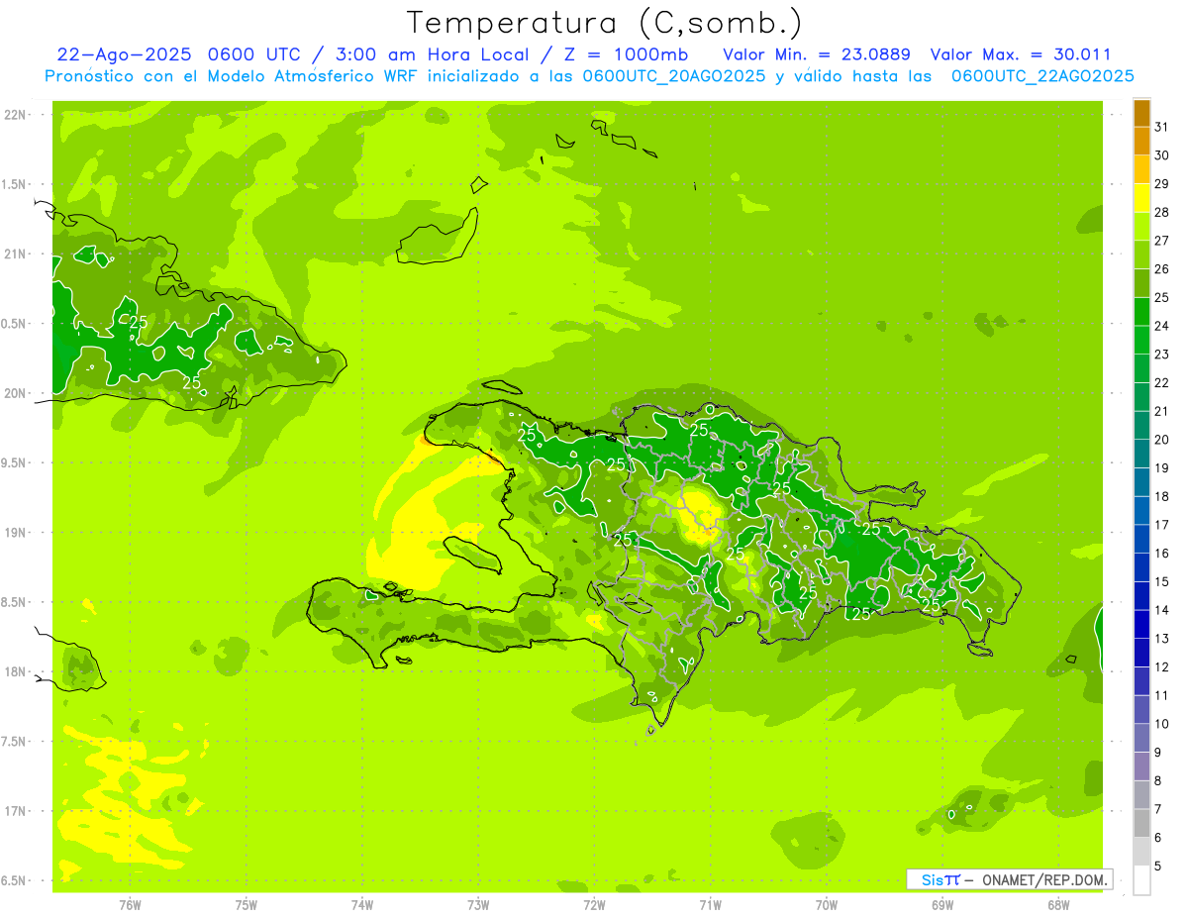Image resolution: width=1188 pixels, height=918 pixels.
Task: Click the 74W longitude axis label
Action: coord(362,904)
